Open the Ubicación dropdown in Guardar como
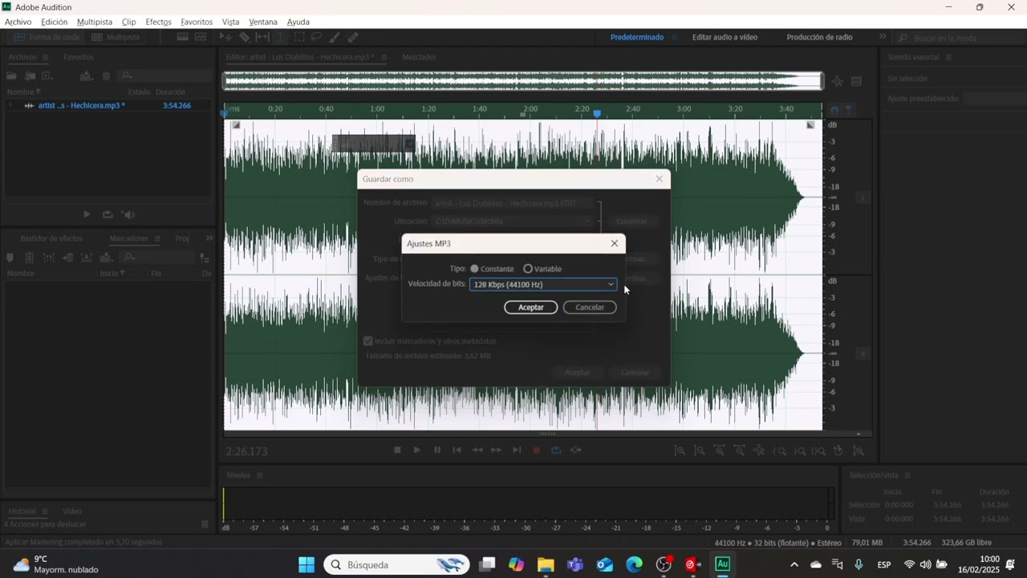 point(513,221)
